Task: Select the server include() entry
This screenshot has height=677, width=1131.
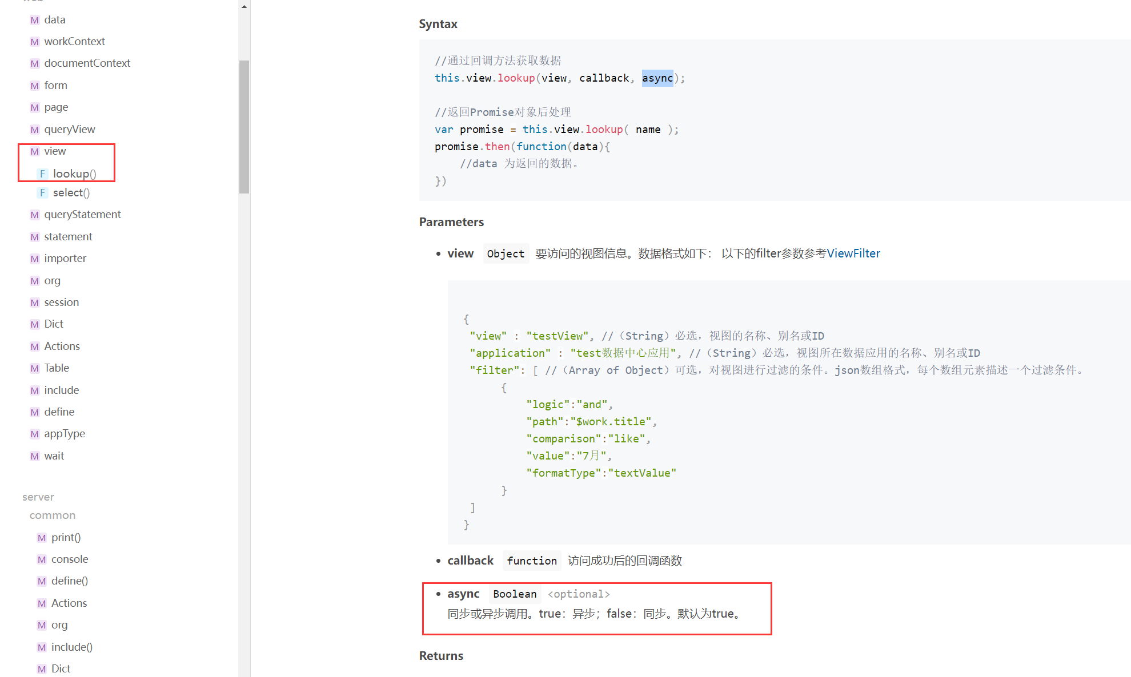Action: pos(71,647)
